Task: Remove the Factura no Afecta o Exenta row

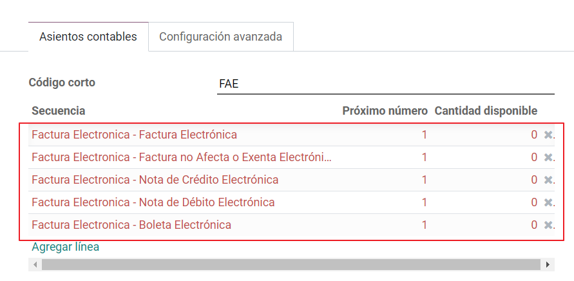Action: point(548,157)
